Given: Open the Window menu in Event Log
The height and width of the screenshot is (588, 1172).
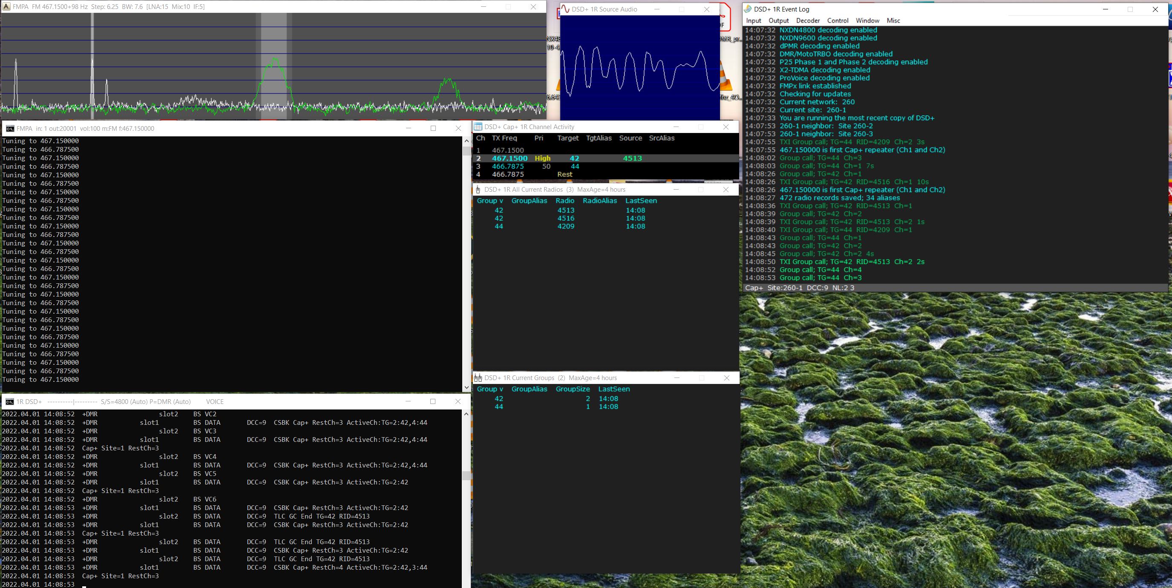Looking at the screenshot, I should [x=867, y=20].
